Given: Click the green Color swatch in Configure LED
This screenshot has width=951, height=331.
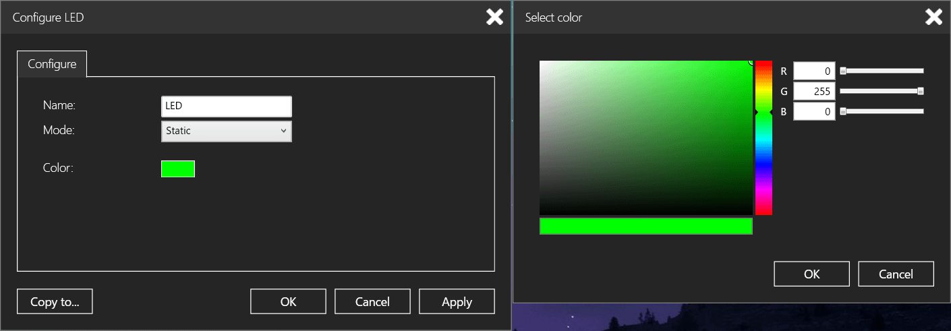Looking at the screenshot, I should point(178,169).
